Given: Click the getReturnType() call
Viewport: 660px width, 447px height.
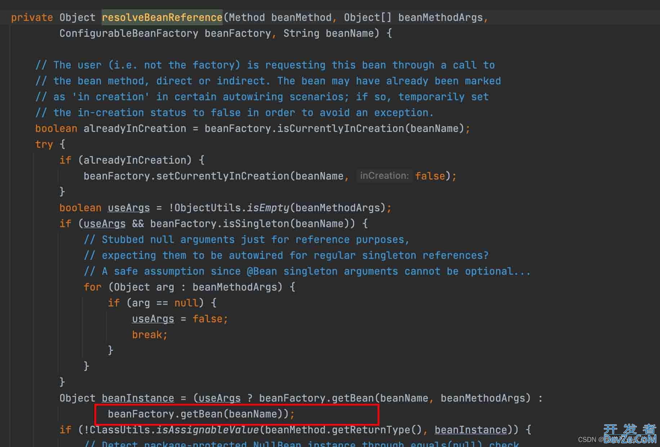Looking at the screenshot, I should (x=377, y=430).
